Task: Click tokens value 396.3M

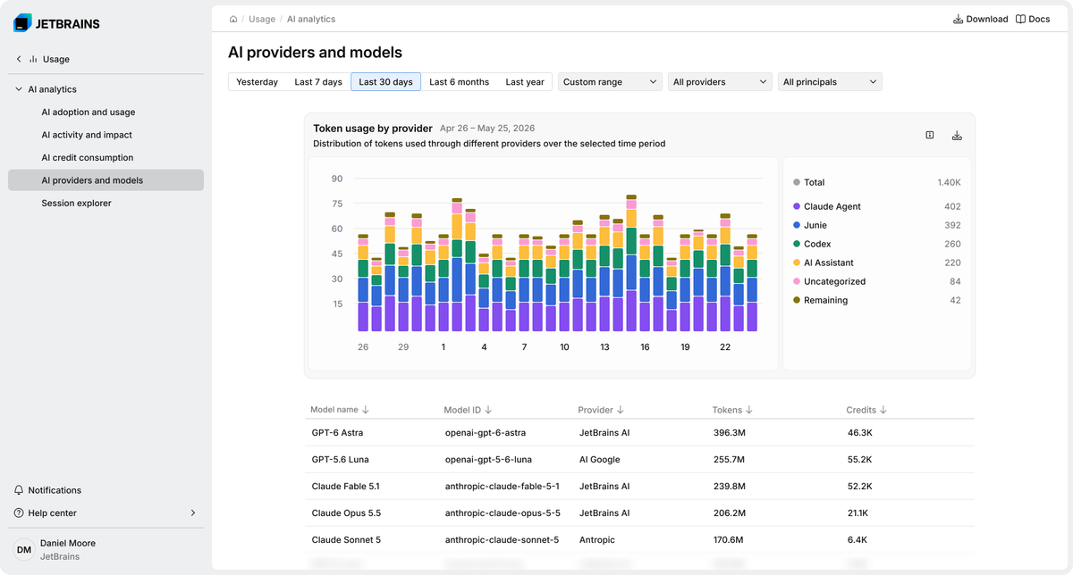Action: pyautogui.click(x=731, y=433)
